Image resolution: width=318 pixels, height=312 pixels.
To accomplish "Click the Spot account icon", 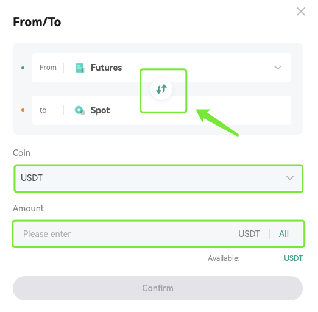I will [80, 110].
